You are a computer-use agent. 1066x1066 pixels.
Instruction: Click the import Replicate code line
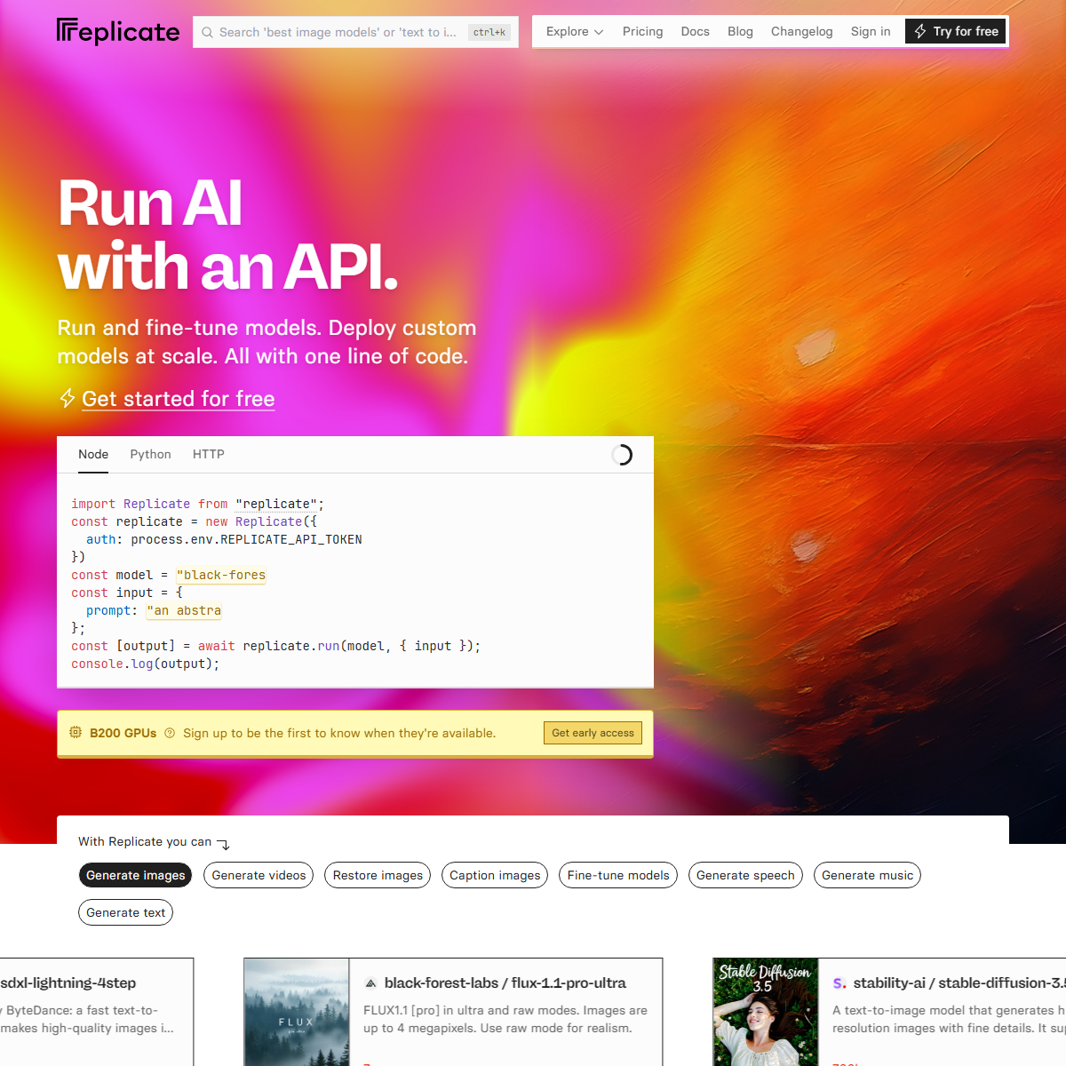[197, 504]
